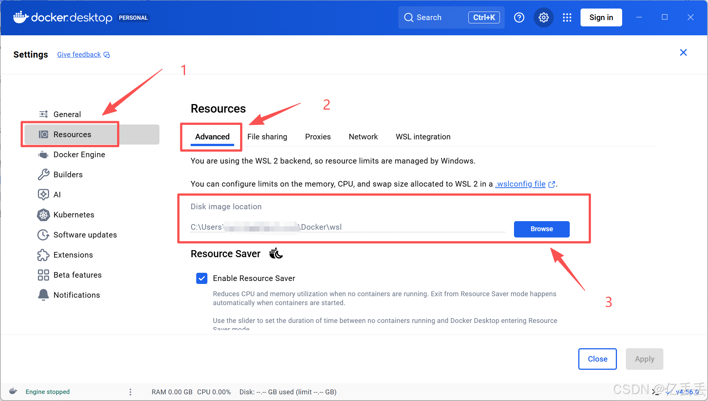708x401 pixels.
Task: Click the AI sparkle icon
Action: 43,194
